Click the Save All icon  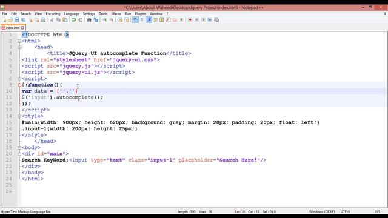click(x=24, y=20)
